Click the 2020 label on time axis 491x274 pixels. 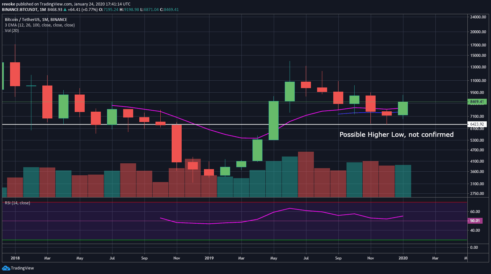click(x=403, y=258)
